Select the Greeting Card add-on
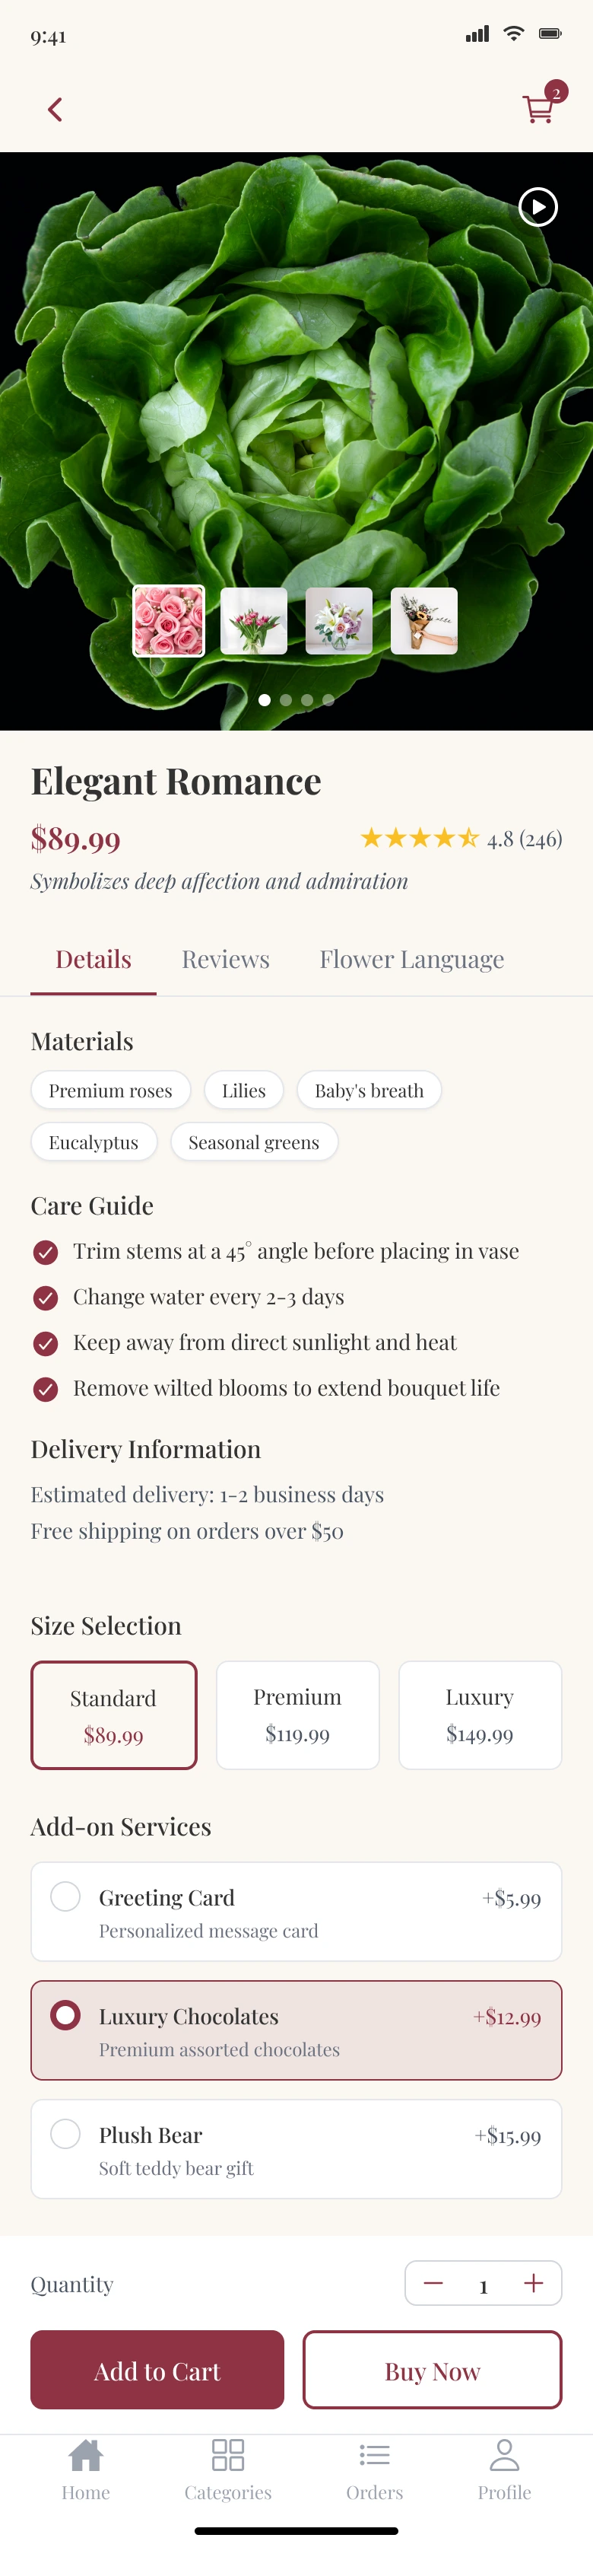This screenshot has height=2557, width=593. click(x=65, y=1896)
